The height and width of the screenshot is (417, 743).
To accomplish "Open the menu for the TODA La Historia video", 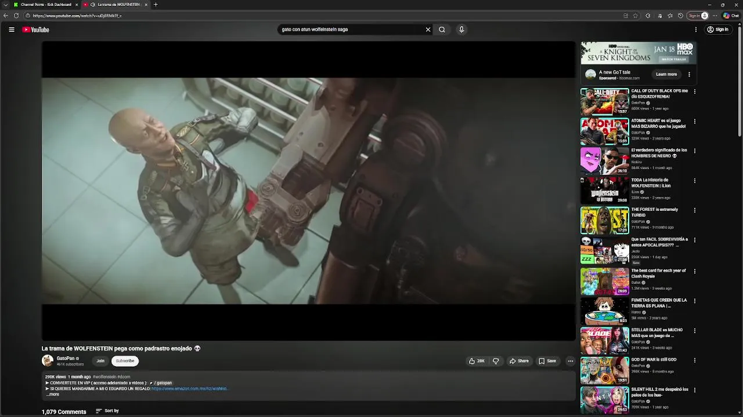I will pyautogui.click(x=694, y=181).
